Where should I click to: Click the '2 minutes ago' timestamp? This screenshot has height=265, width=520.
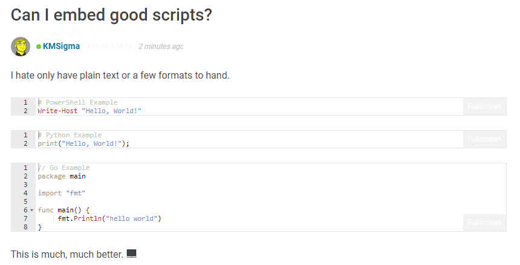click(x=161, y=47)
